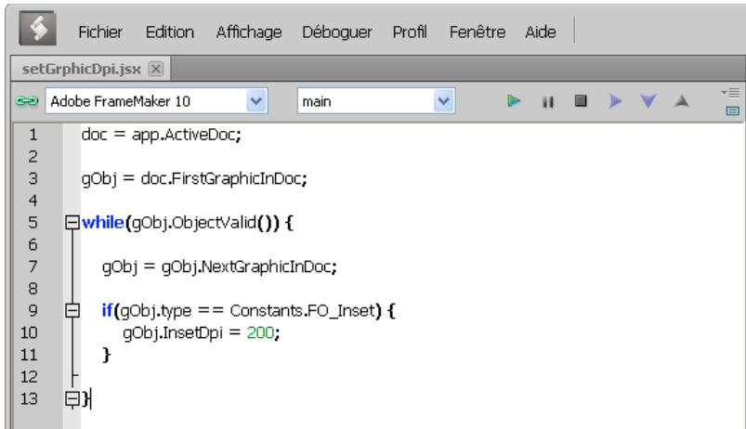This screenshot has width=746, height=429.
Task: Open the Aide menu
Action: 541,32
